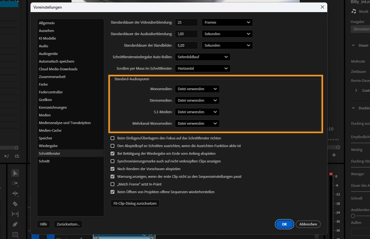Activate the Ripple Edit tool
This screenshot has width=370, height=239.
click(x=15, y=193)
